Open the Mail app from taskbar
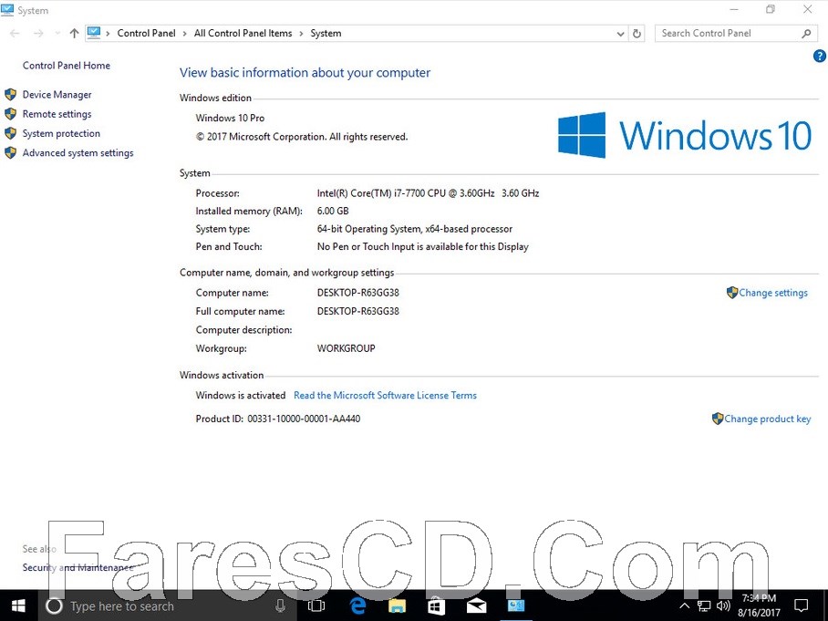 476,605
